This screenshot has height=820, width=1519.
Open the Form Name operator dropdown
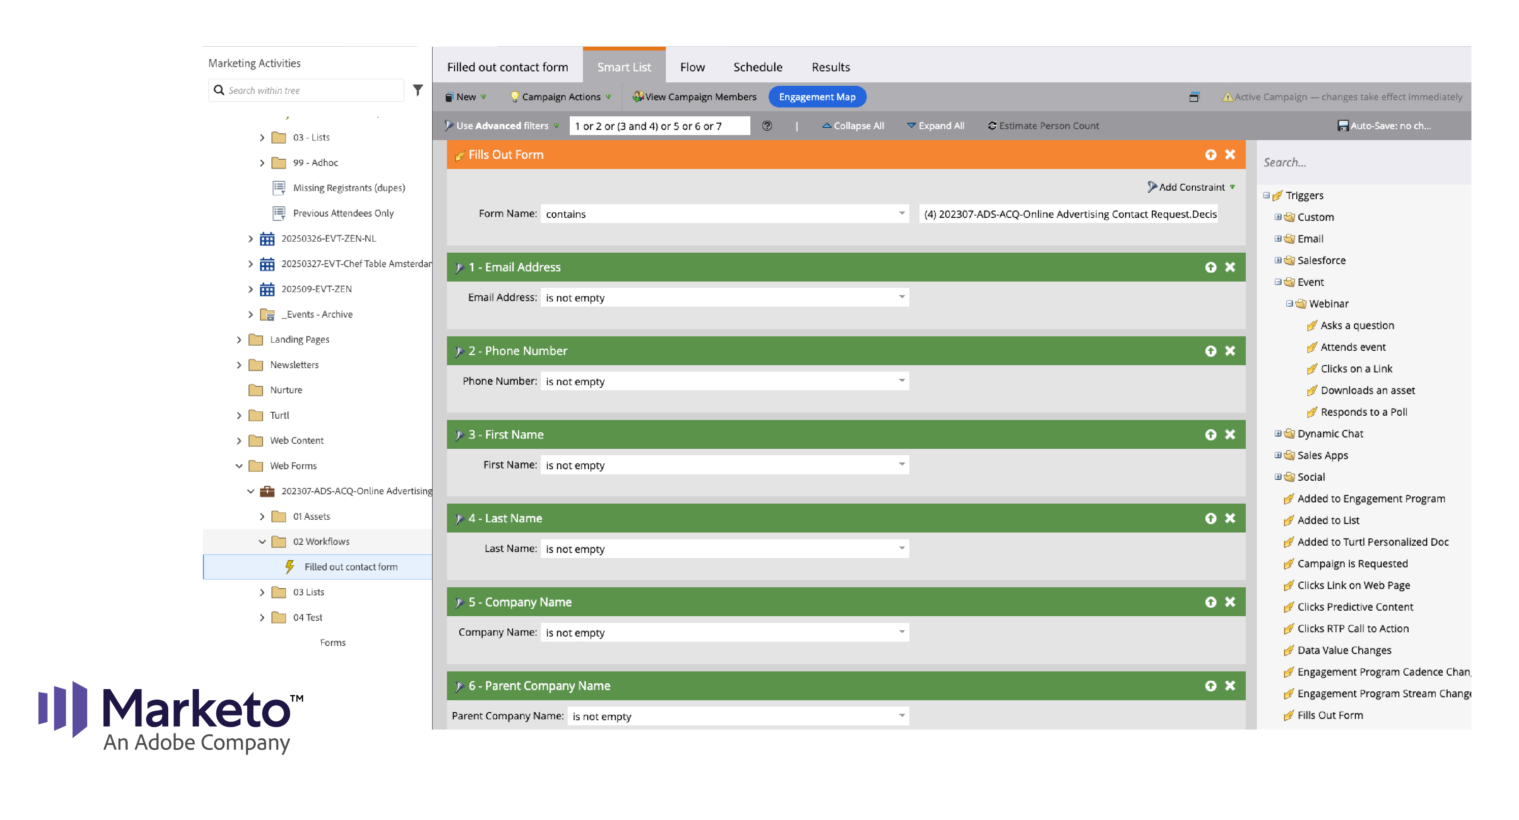pyautogui.click(x=902, y=214)
